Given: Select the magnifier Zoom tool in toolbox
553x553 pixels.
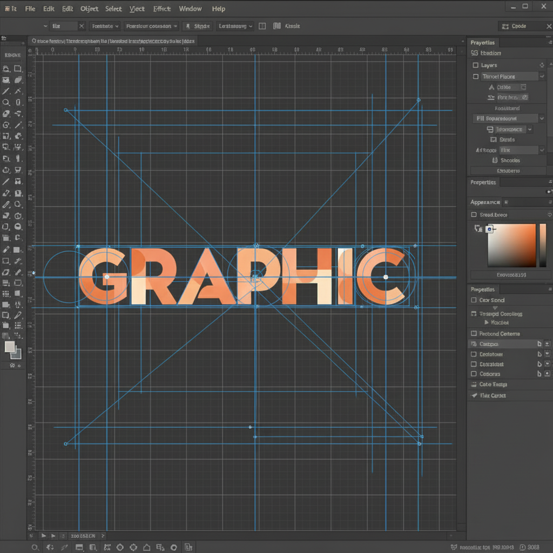Looking at the screenshot, I should point(6,102).
